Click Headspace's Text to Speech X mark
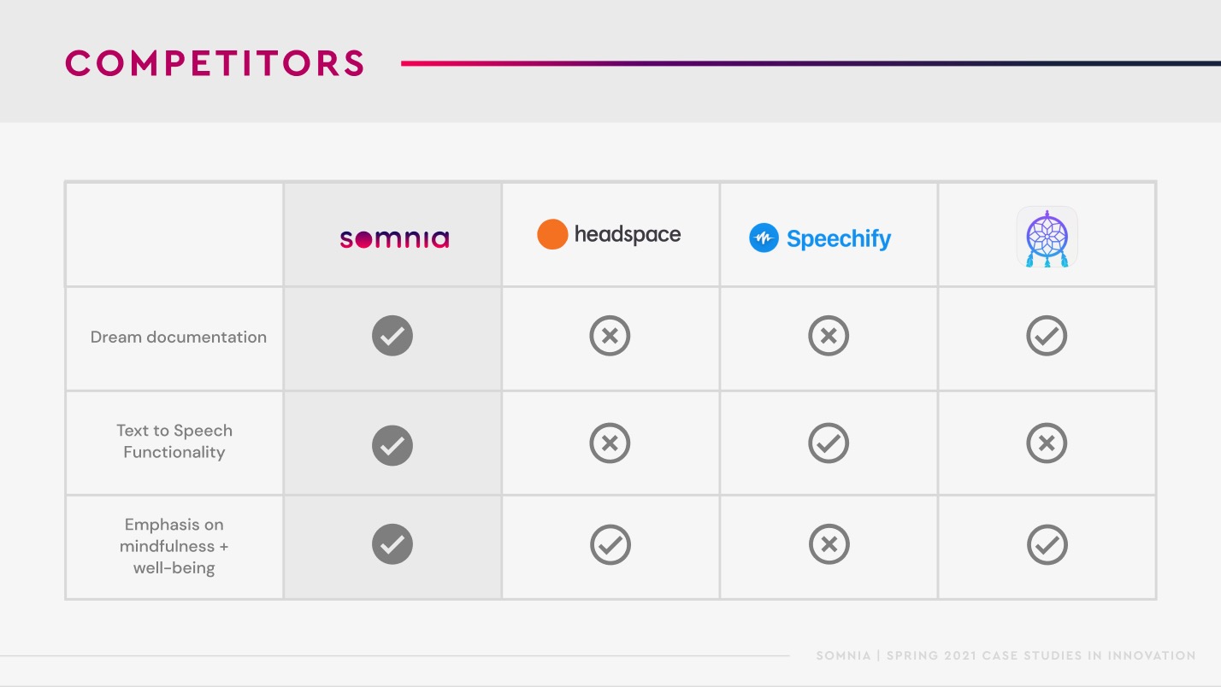 click(x=610, y=443)
